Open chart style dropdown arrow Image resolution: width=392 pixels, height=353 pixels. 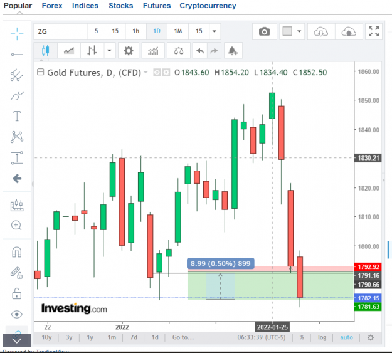[x=110, y=51]
